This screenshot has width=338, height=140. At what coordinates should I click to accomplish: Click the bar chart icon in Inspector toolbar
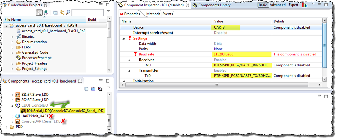305,5
